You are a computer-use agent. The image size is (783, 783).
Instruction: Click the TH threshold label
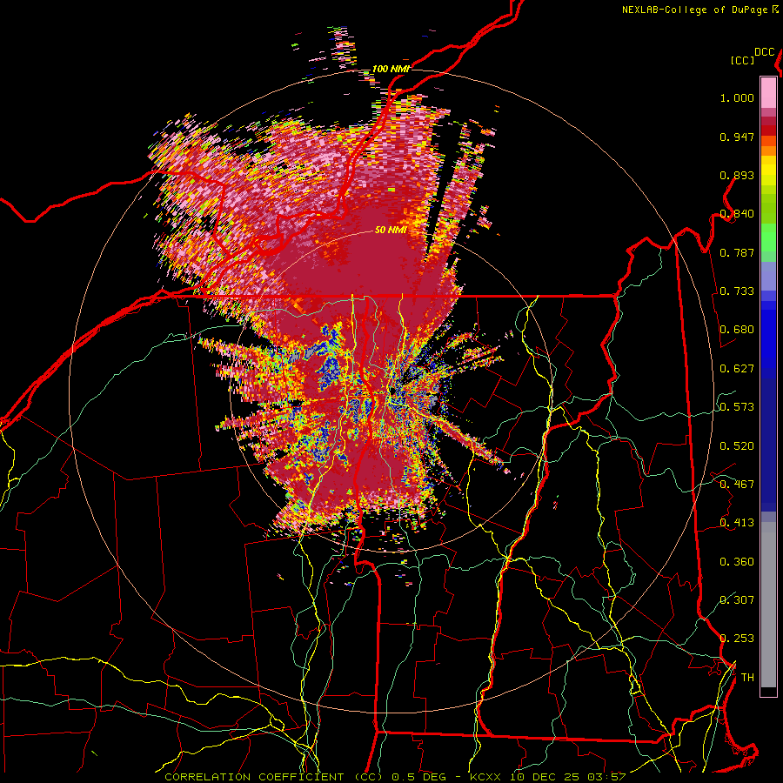point(747,678)
